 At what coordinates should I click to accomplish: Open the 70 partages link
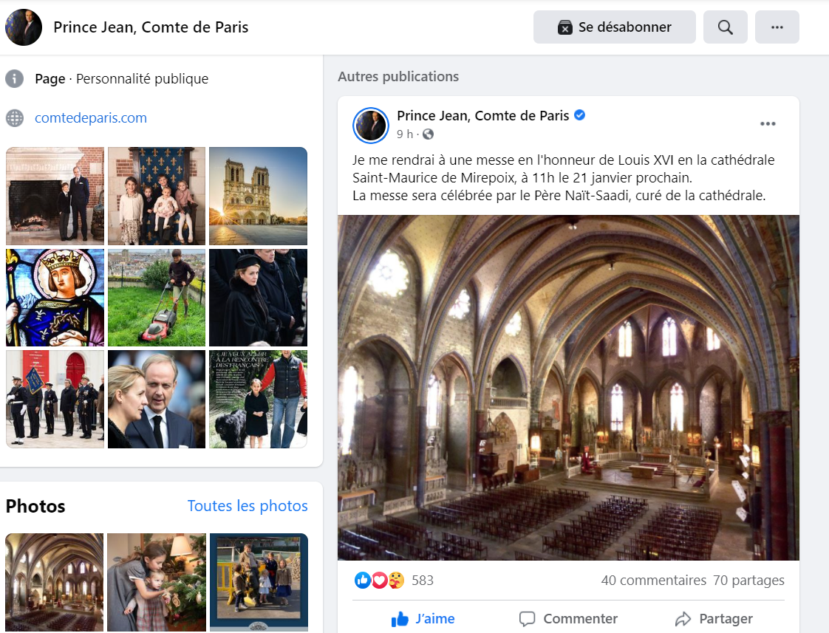(748, 581)
